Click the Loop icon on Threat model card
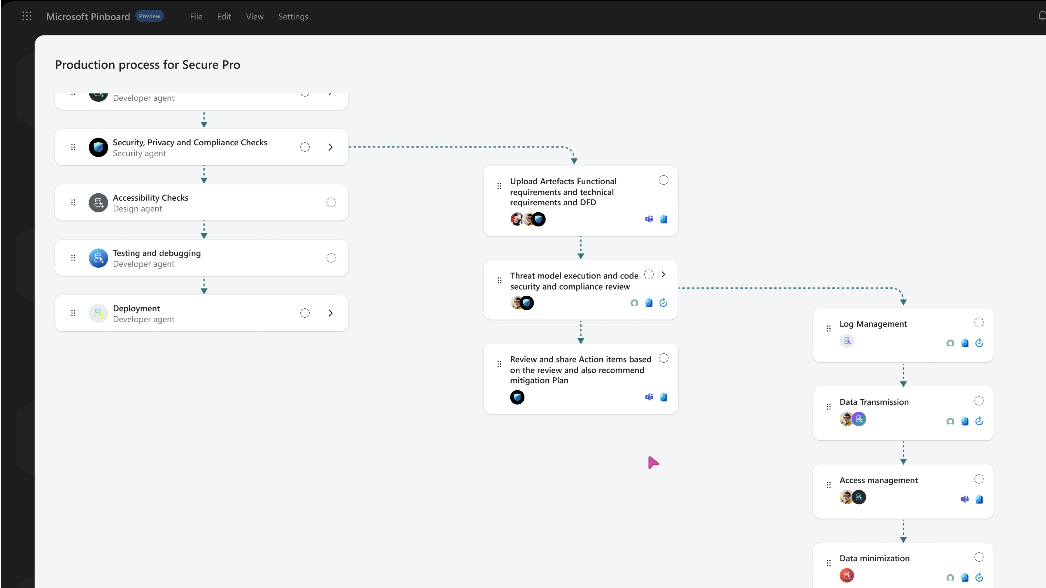The height and width of the screenshot is (588, 1046). (664, 303)
